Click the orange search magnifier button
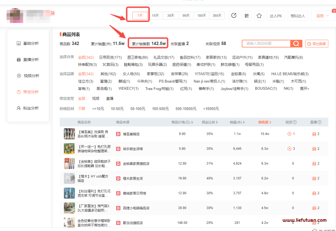The width and height of the screenshot is (336, 231). (296, 43)
